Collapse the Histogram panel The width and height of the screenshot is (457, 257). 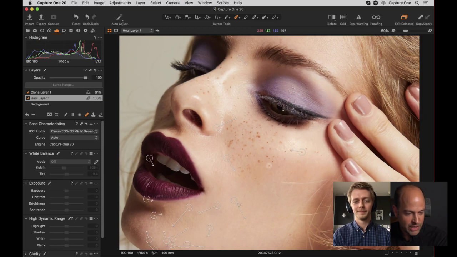click(x=26, y=37)
